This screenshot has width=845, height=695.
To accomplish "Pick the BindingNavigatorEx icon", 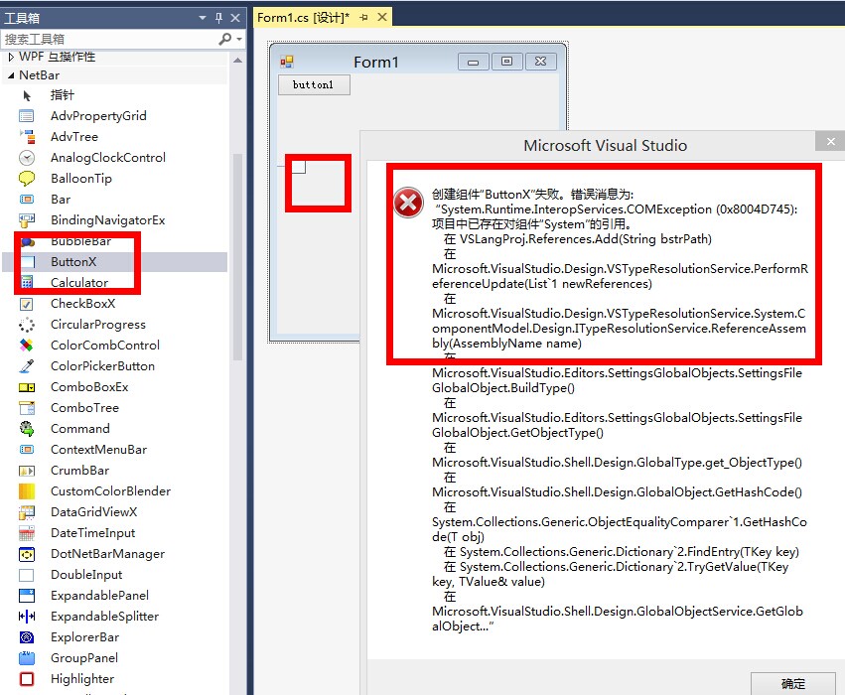I will (27, 220).
